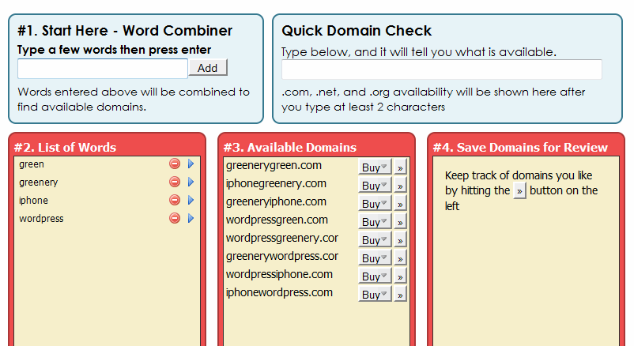The image size is (634, 346).
Task: Click blue arrow beside greenery
Action: click(x=191, y=182)
